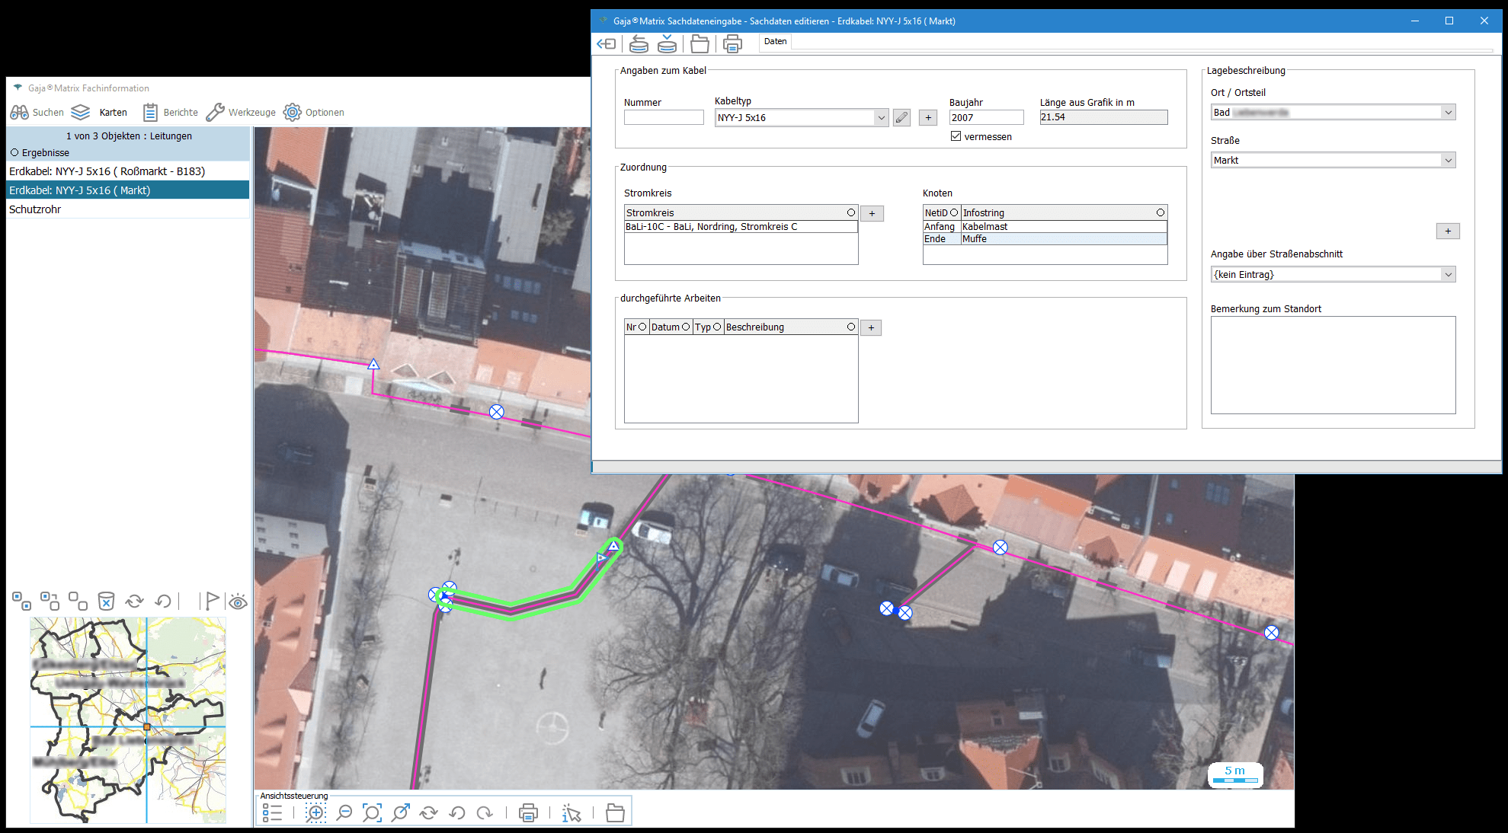Screen dimensions: 1508x833
Task: Click the zoom-in magnifier in Ansichtssteuerung
Action: point(315,812)
